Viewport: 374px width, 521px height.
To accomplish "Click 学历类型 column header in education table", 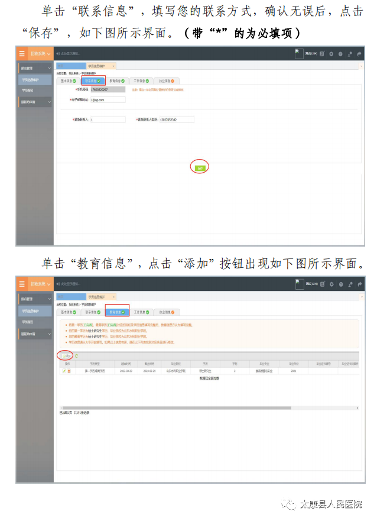I will pyautogui.click(x=95, y=364).
